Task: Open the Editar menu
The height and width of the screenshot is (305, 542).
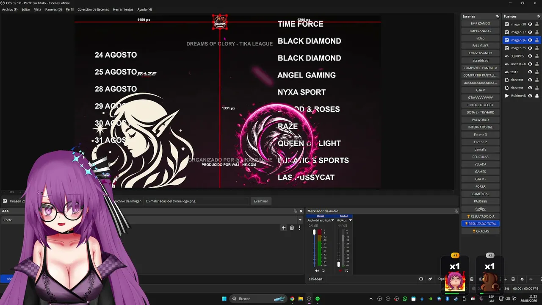Action: coord(25,9)
